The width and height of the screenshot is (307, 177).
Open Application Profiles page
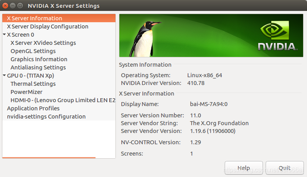59,108
